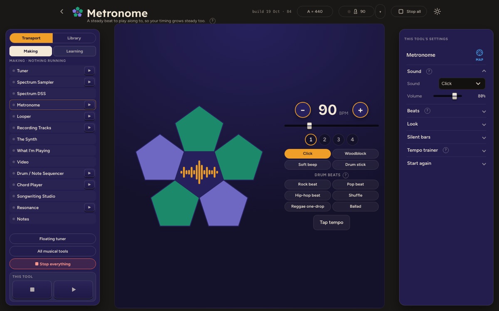Screen dimensions: 499x311
Task: Switch to the Library tab
Action: [74, 38]
